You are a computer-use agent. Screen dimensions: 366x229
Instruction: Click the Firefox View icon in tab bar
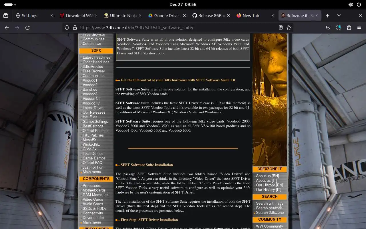(6, 16)
